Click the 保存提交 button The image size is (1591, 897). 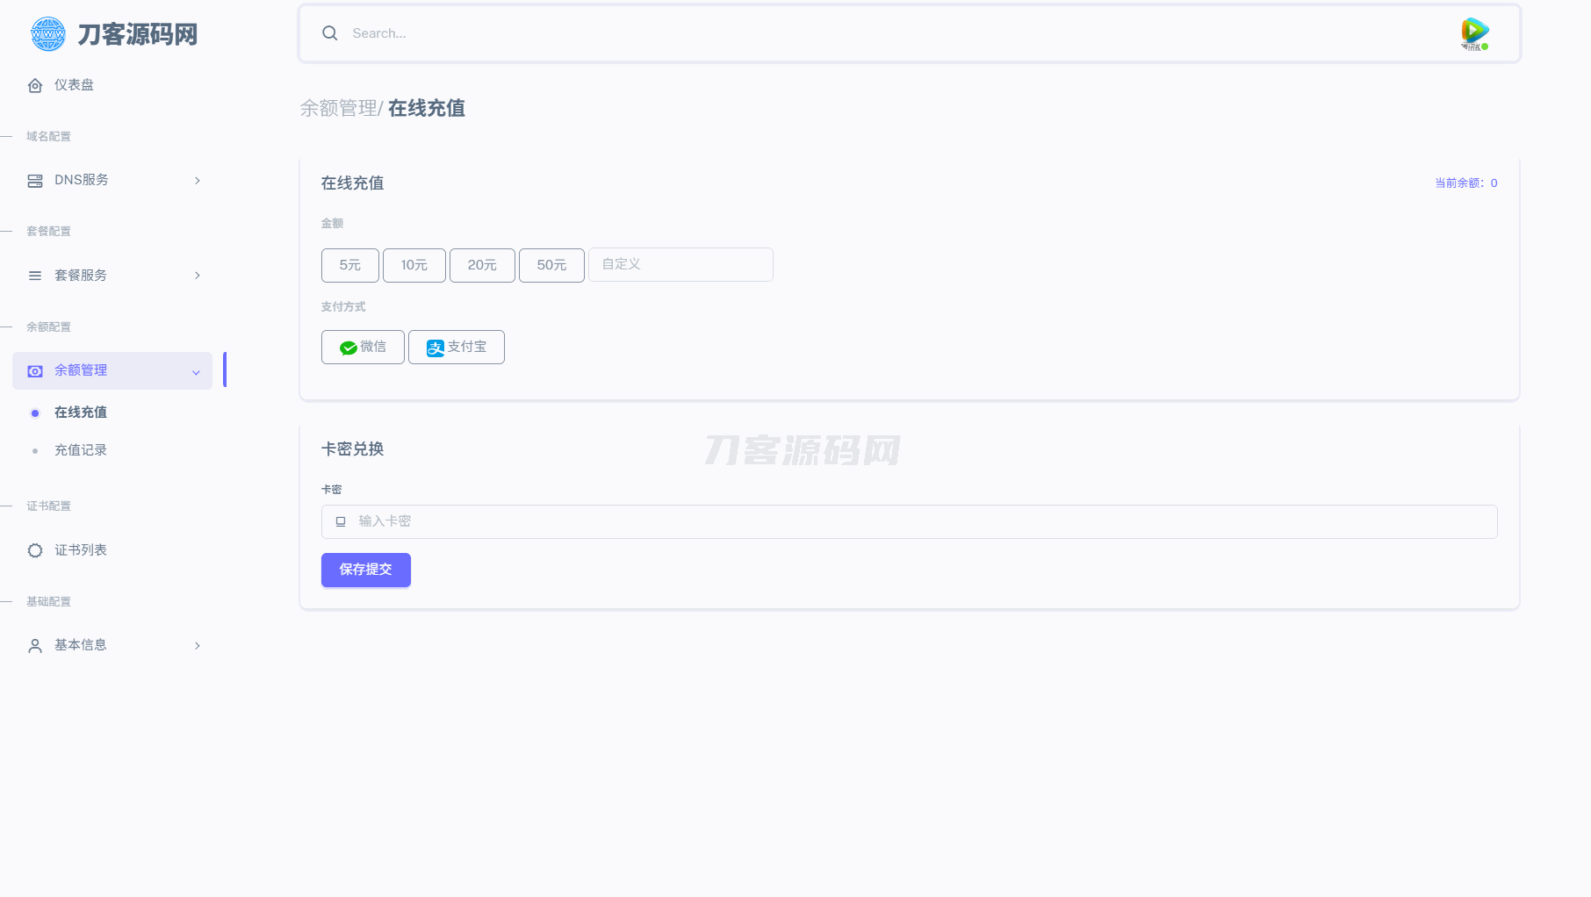[365, 570]
